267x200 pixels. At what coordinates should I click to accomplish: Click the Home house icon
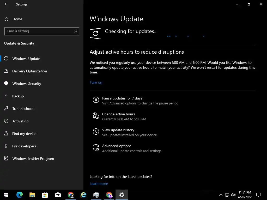(x=7, y=19)
